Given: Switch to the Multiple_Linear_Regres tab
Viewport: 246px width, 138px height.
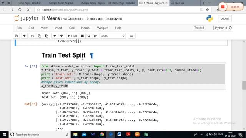Looking at the screenshot, I should click(x=93, y=3).
